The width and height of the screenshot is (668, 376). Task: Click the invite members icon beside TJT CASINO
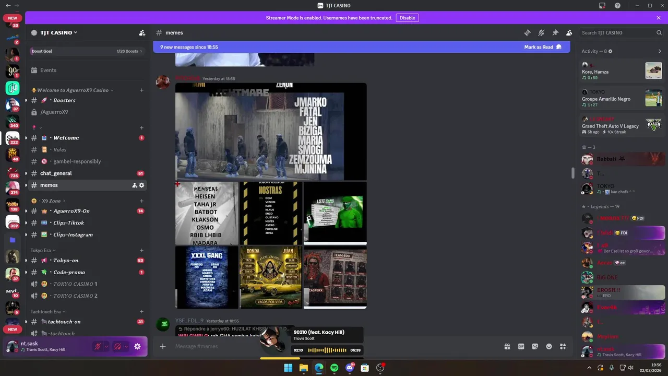pos(142,32)
